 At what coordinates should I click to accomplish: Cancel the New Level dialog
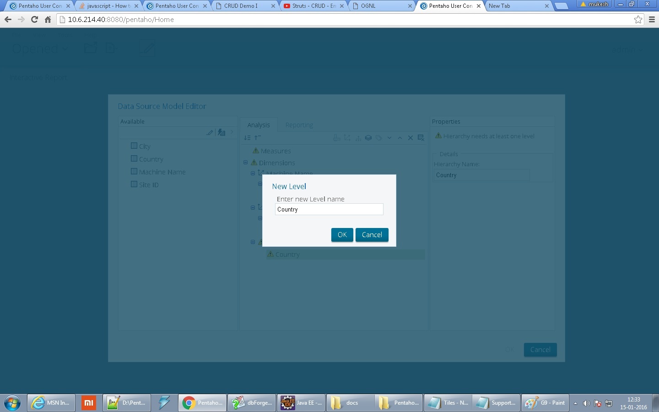tap(372, 235)
